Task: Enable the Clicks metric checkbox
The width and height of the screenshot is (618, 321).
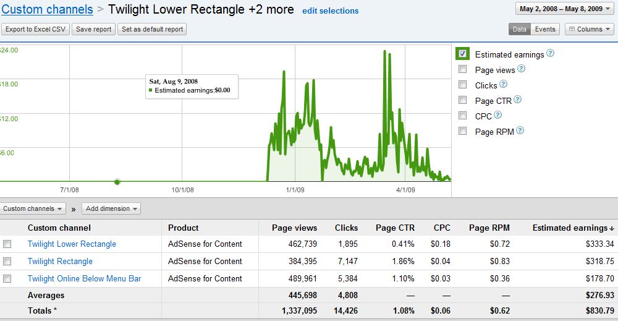Action: click(x=463, y=85)
